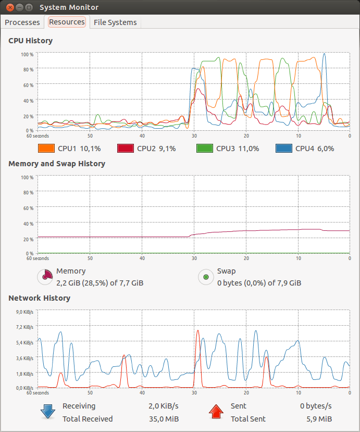Viewport: 360px width, 432px height.
Task: Click the CPU History section heading
Action: click(30, 41)
